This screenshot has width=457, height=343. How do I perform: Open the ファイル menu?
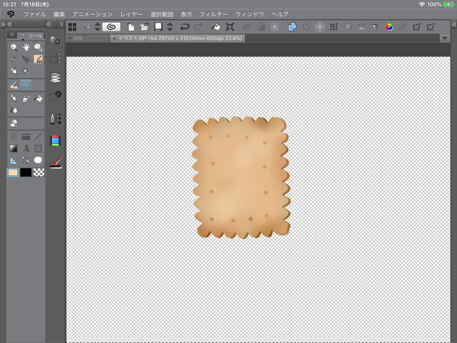pos(35,14)
